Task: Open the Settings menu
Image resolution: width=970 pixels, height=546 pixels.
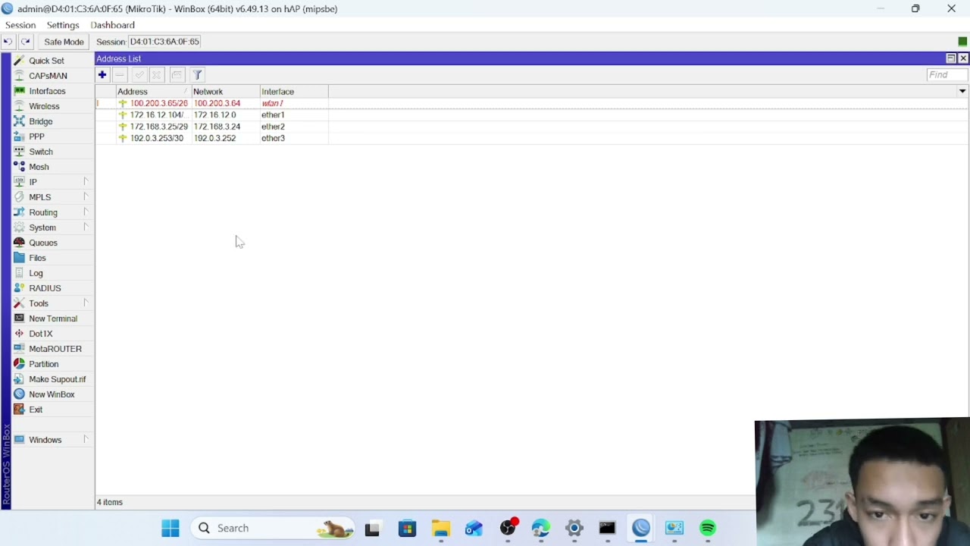Action: click(x=63, y=25)
